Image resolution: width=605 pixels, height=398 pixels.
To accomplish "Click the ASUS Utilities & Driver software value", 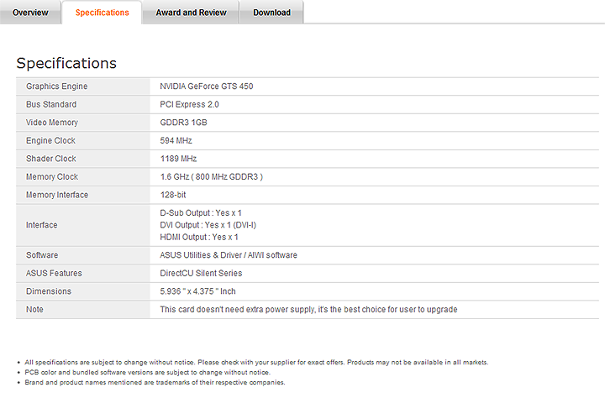I will (x=229, y=255).
